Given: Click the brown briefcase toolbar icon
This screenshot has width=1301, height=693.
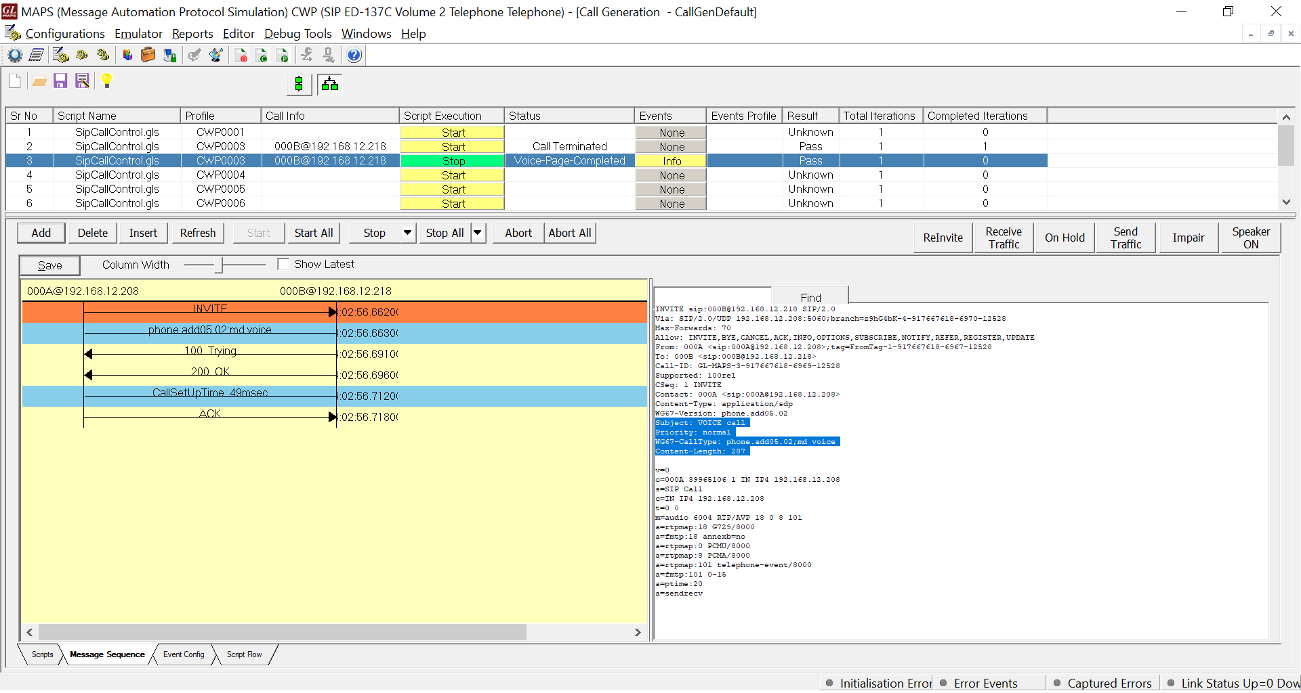Looking at the screenshot, I should 148,55.
